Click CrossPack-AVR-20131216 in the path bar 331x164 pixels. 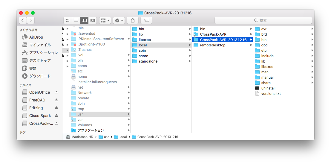pyautogui.click(x=155, y=137)
